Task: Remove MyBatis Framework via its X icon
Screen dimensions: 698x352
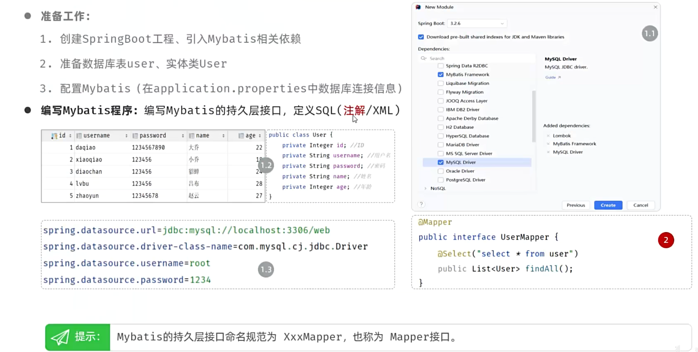Action: 548,144
